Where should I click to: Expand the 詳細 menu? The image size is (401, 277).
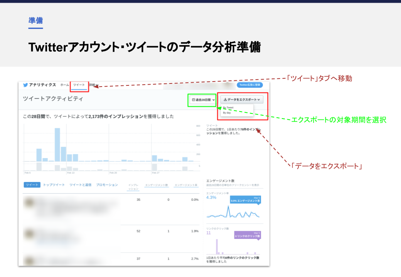94,85
